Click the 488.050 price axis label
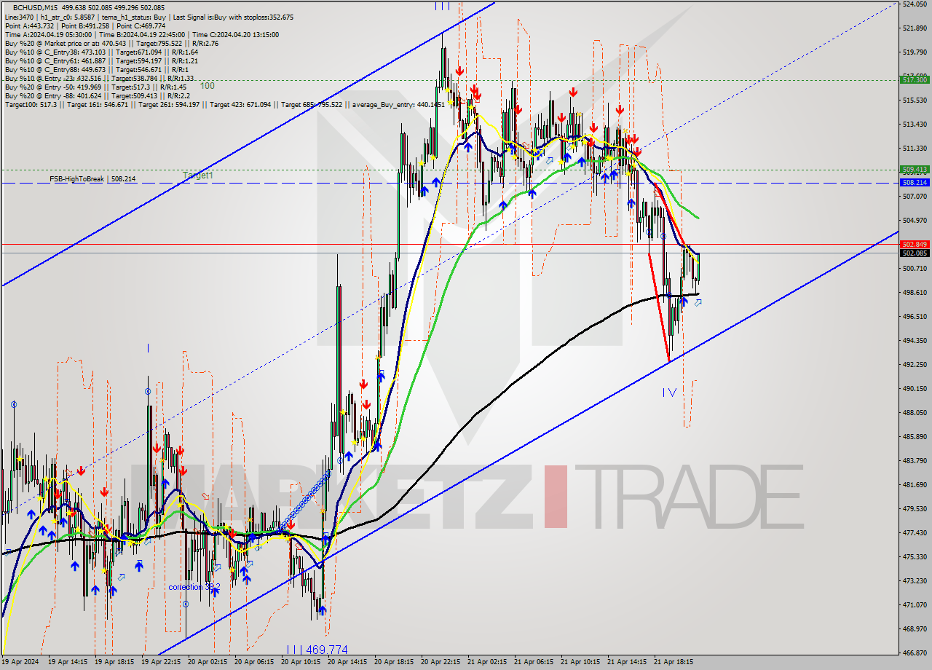This screenshot has height=670, width=932. click(x=915, y=413)
